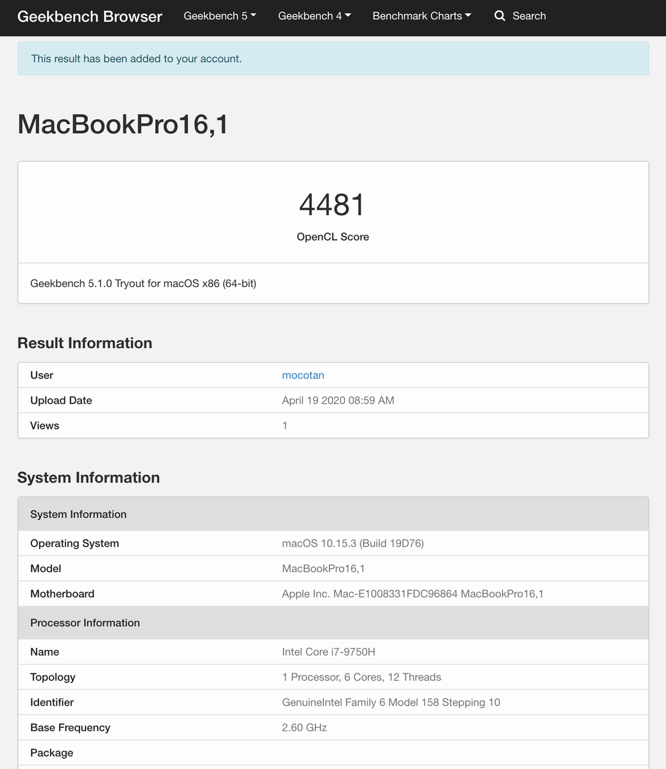This screenshot has width=666, height=769.
Task: Open the mocotan user profile link
Action: coord(303,375)
